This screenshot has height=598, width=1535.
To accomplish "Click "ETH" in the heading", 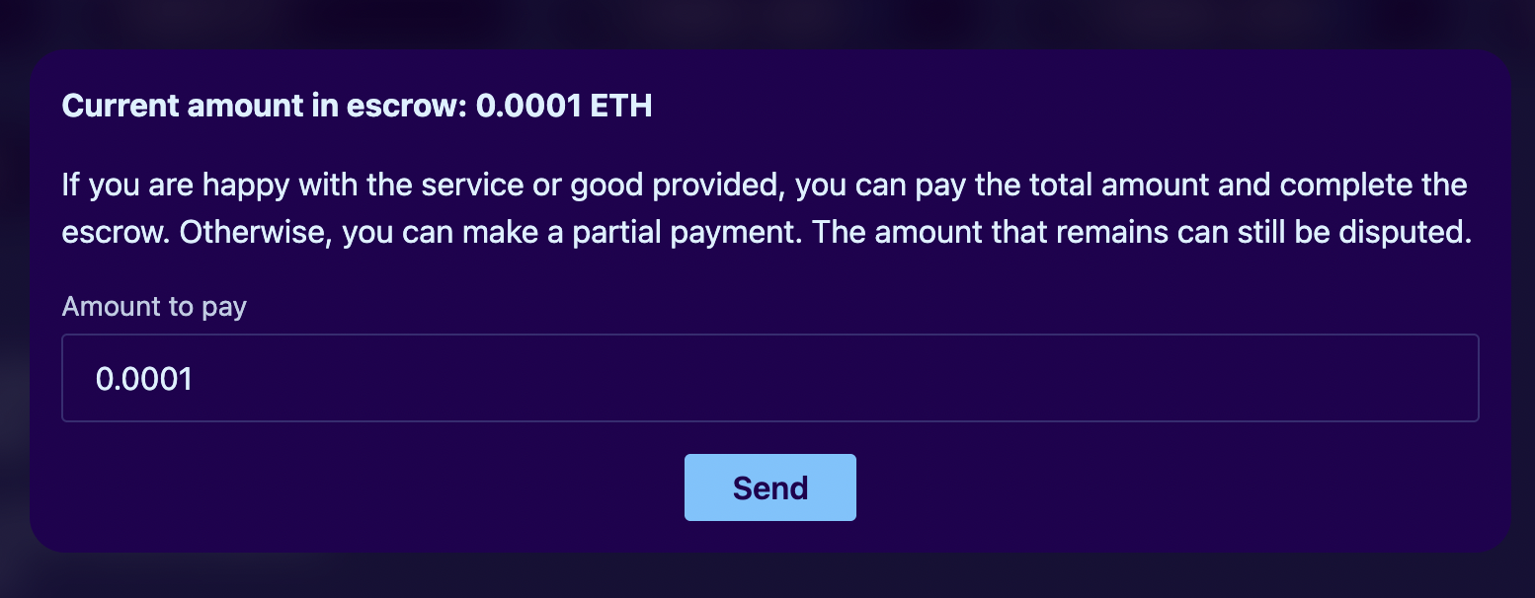I will pyautogui.click(x=621, y=106).
